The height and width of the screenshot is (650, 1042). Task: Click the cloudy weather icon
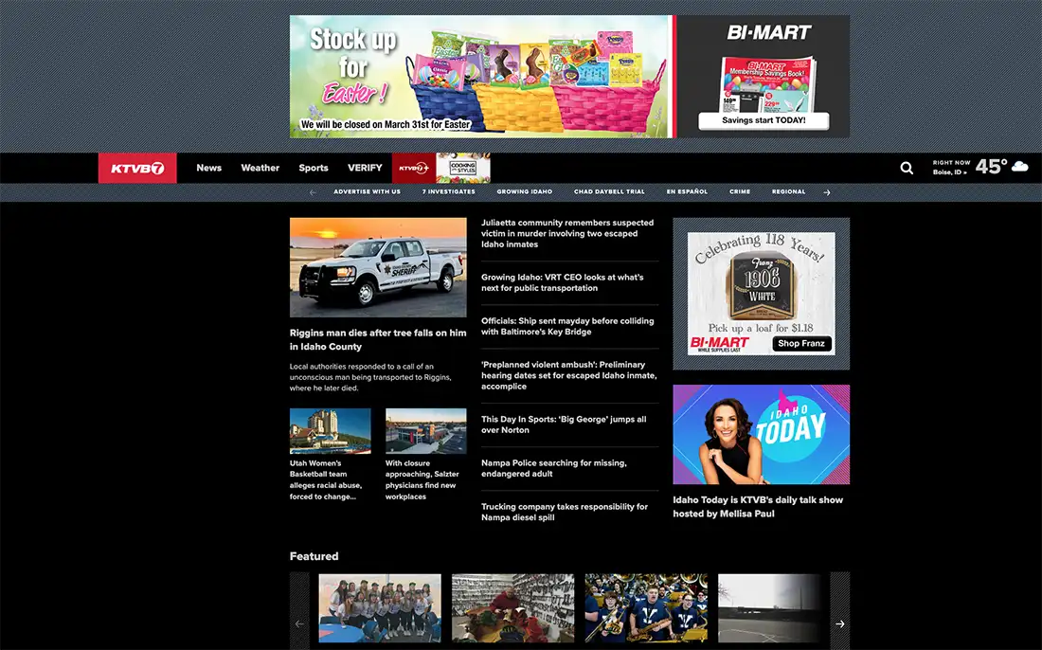(1020, 166)
